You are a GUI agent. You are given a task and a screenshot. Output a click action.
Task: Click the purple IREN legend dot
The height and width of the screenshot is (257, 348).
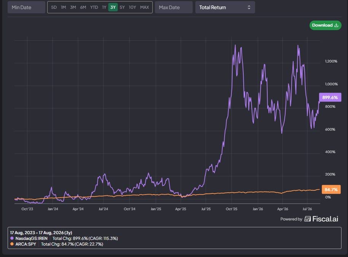(x=12, y=238)
